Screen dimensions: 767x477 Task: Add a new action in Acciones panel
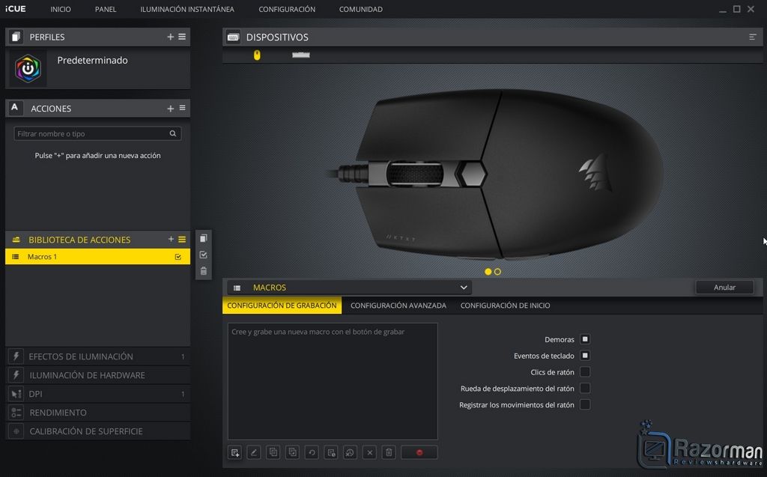click(x=170, y=108)
